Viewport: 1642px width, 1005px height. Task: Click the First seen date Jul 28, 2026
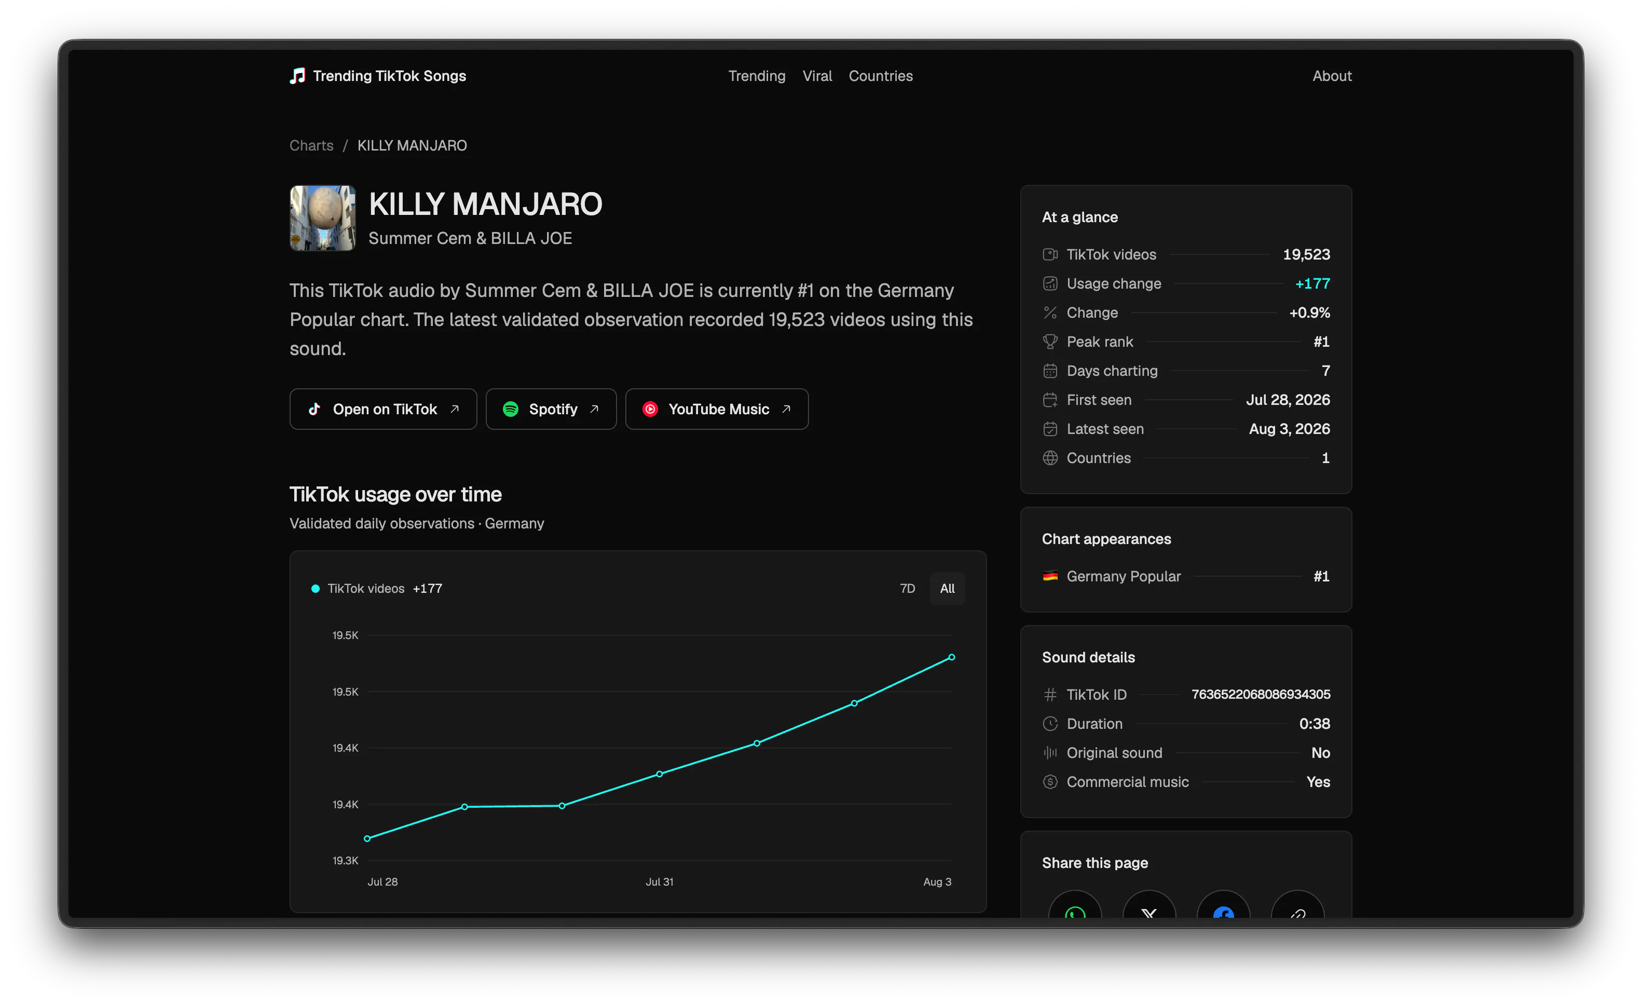[1288, 400]
